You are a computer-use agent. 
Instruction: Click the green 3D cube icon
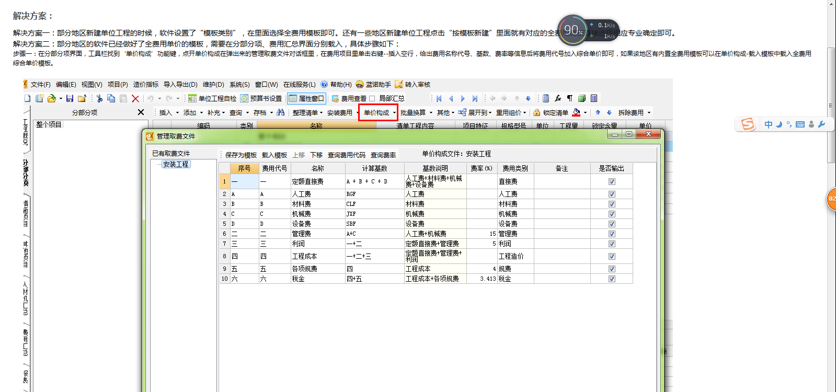coord(582,98)
